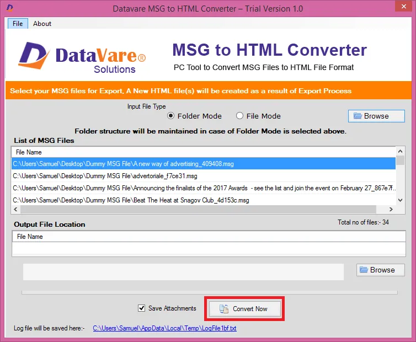Click scroll-right arrow of MSG file list
Viewport: 416px width, 342px height.
(391, 210)
